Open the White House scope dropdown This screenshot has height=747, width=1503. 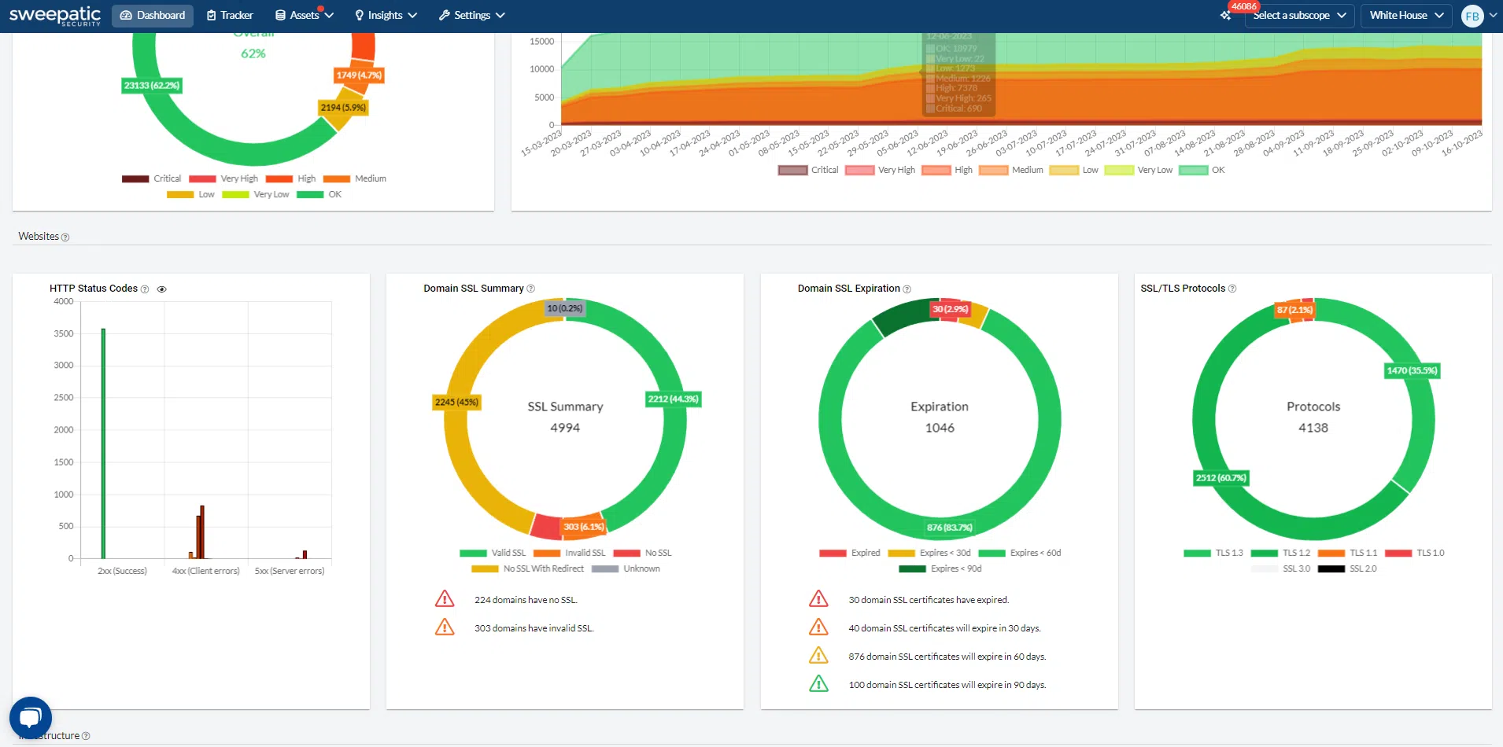click(x=1406, y=16)
